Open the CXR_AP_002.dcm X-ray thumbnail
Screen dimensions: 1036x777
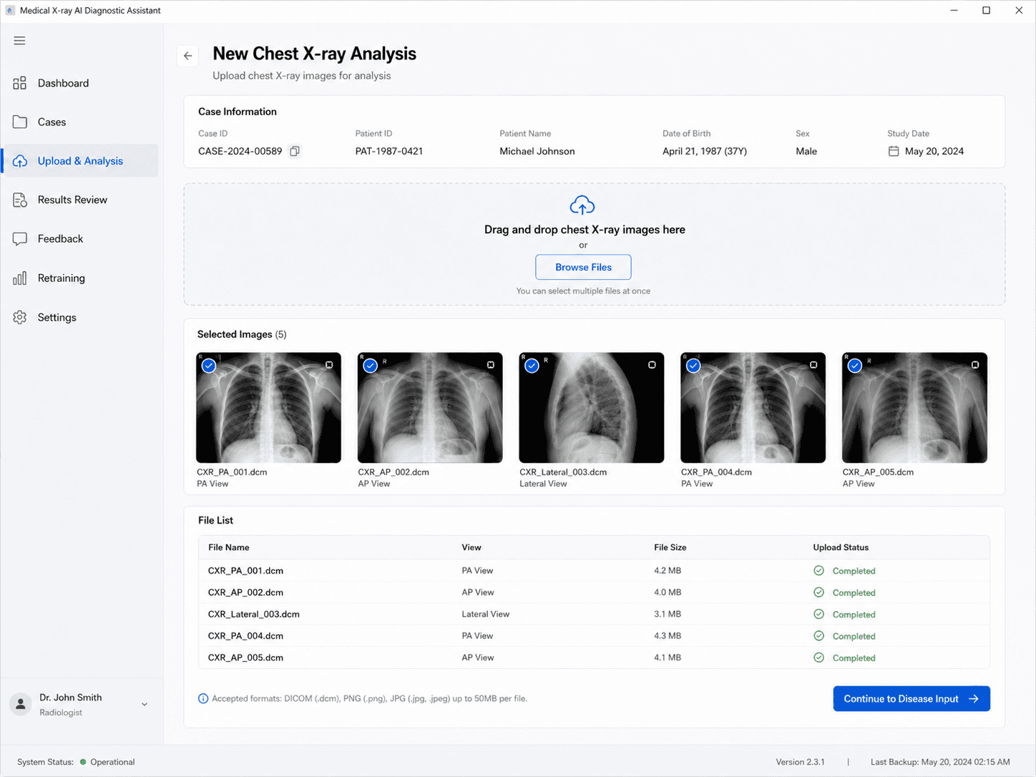pos(430,408)
